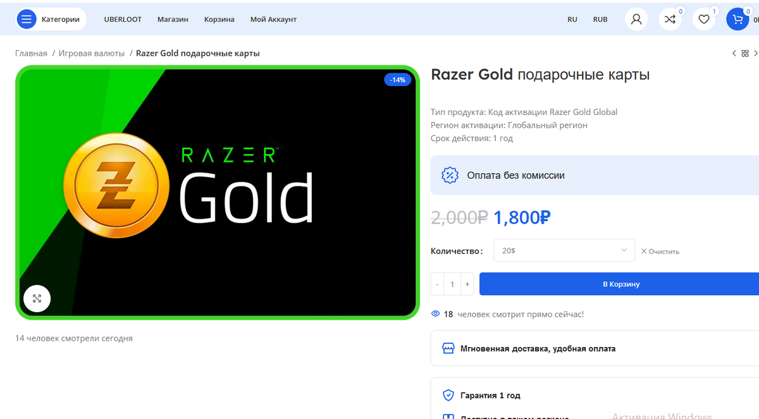Open the wishlist heart icon
The width and height of the screenshot is (759, 419).
coord(703,19)
